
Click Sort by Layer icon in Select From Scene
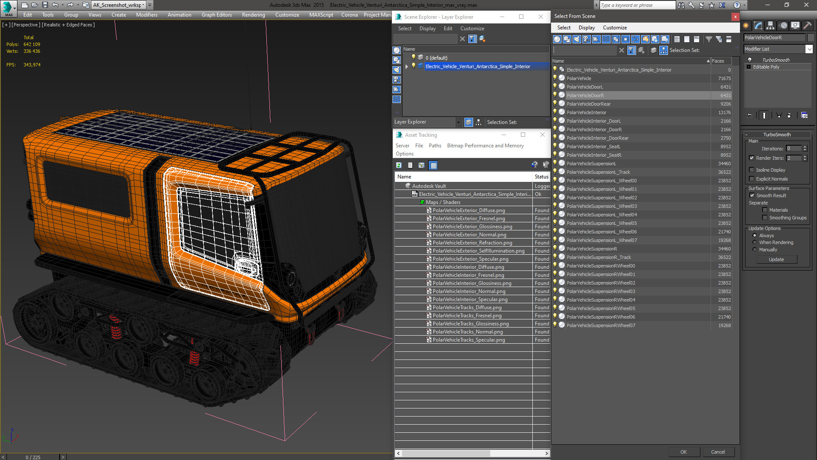[x=654, y=50]
